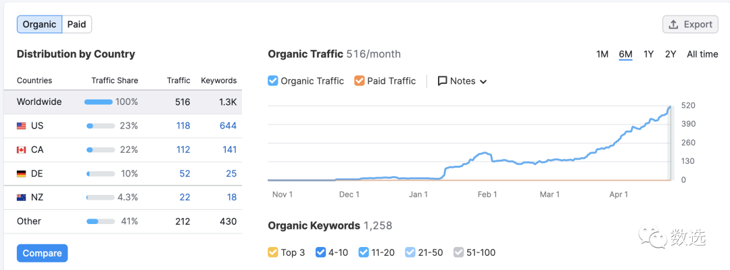The width and height of the screenshot is (730, 270).
Task: Click the chart's latest data point marker
Action: click(x=670, y=107)
